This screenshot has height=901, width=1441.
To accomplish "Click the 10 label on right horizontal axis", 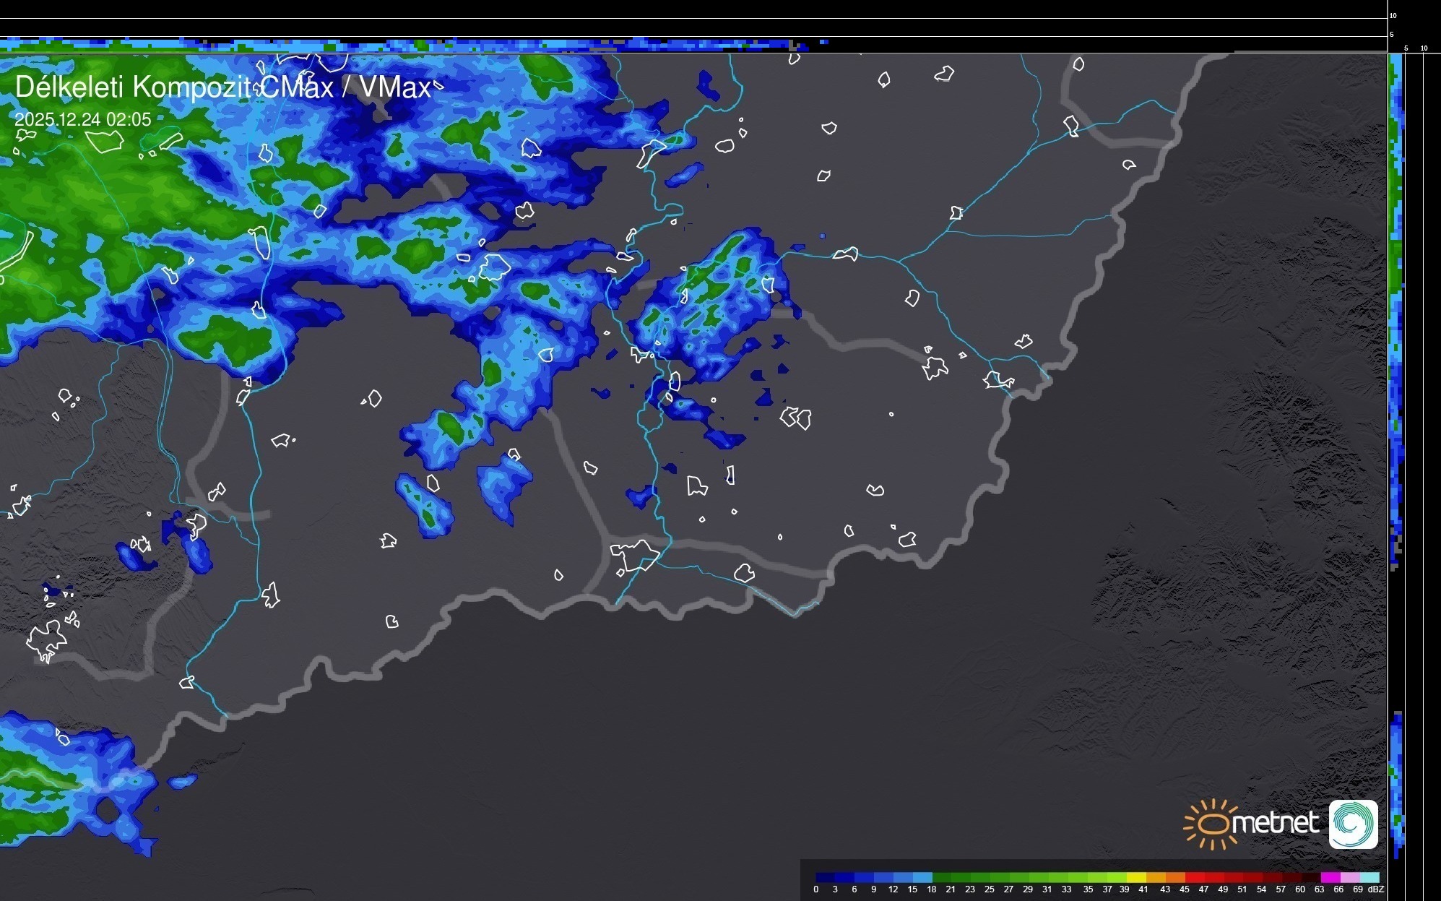I will (x=1424, y=48).
